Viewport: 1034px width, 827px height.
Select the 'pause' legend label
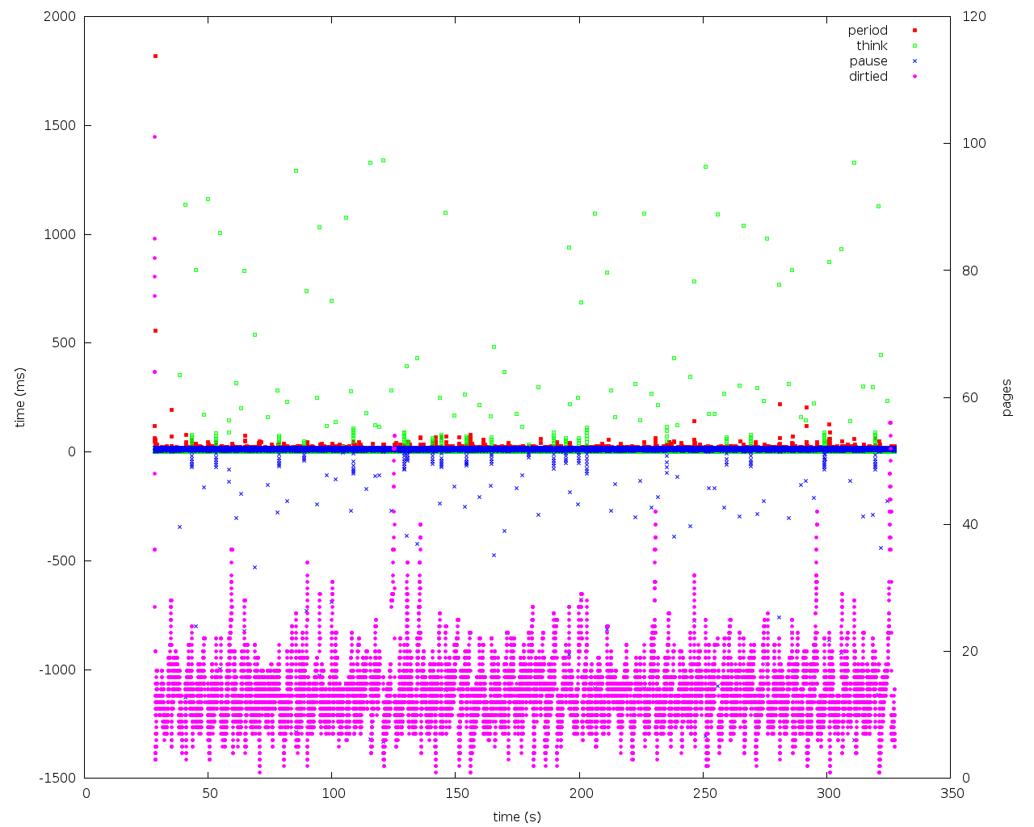pyautogui.click(x=868, y=61)
